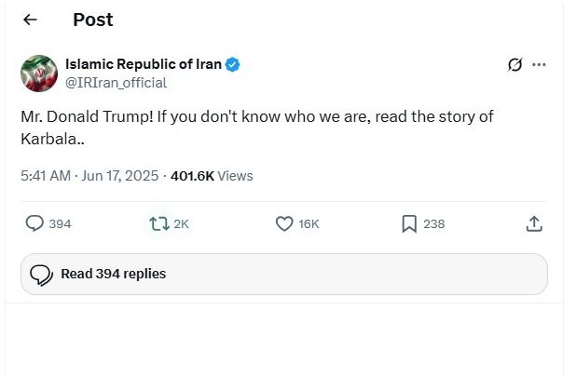Image resolution: width=576 pixels, height=377 pixels.
Task: Click the chat bubbles icon in the replies button
Action: [41, 275]
